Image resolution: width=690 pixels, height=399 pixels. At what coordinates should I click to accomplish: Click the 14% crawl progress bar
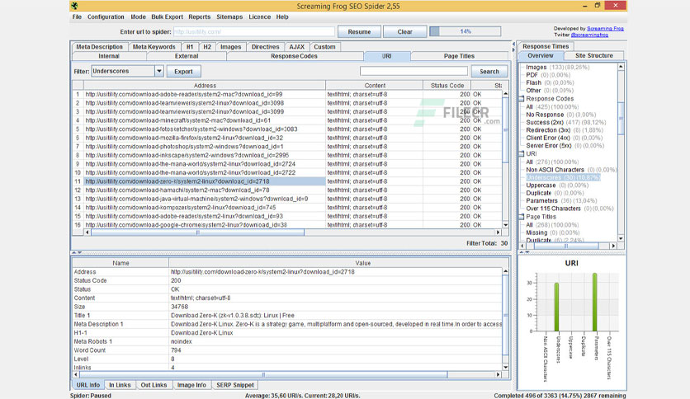coord(466,31)
